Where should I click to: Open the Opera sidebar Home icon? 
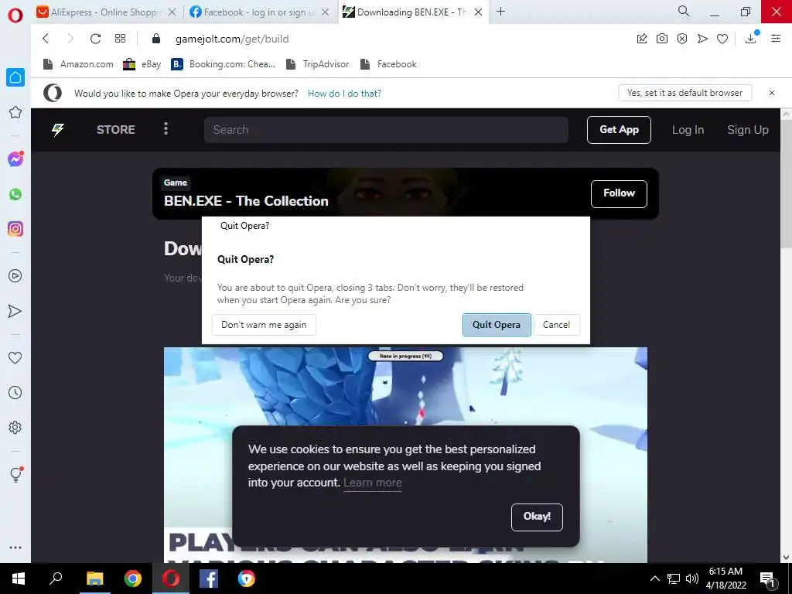[x=15, y=77]
